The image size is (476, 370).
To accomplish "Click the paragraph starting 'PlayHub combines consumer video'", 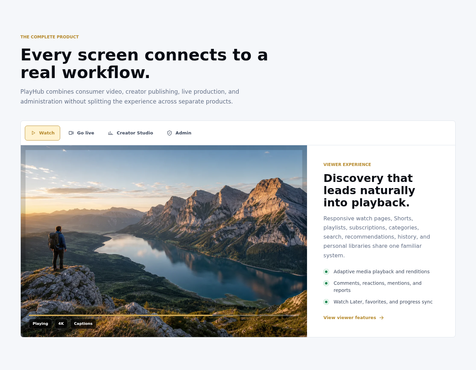I will (x=130, y=96).
